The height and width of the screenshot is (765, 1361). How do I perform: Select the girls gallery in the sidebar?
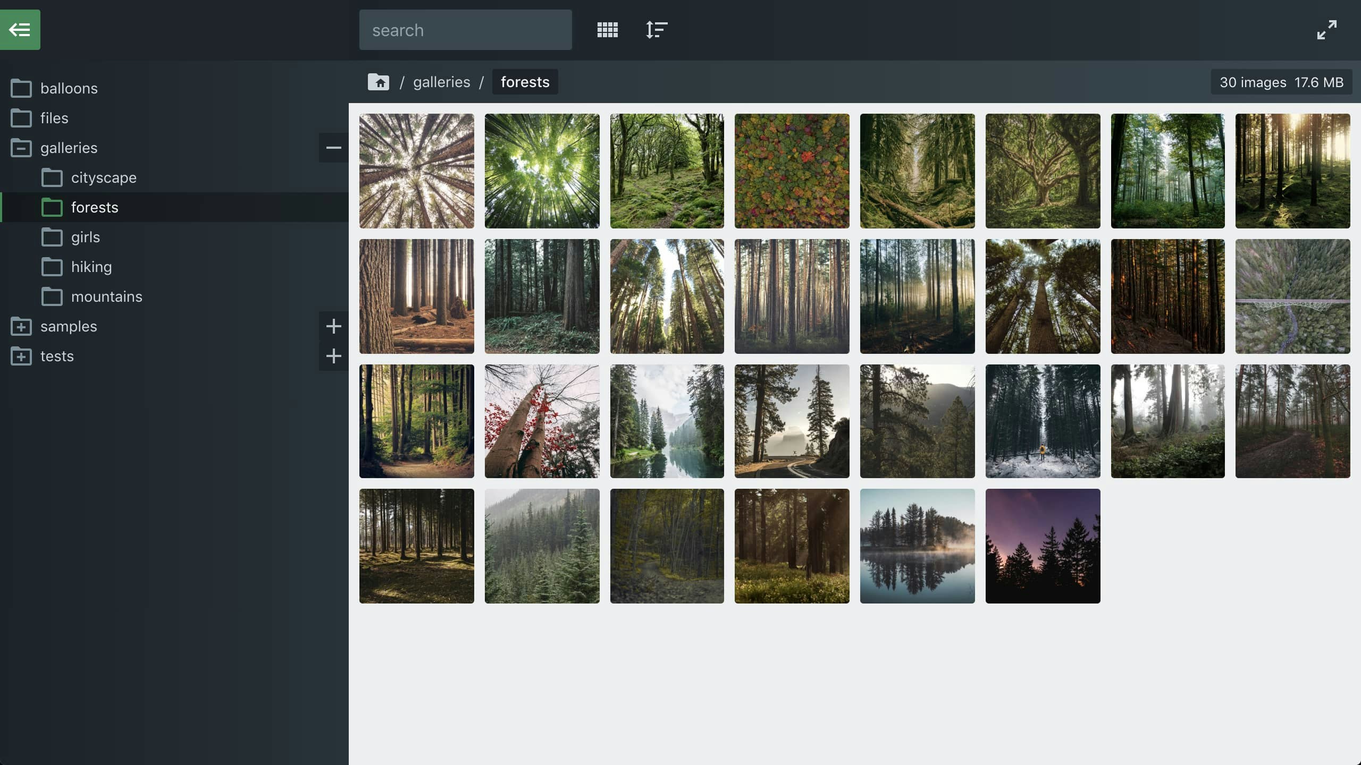point(86,237)
